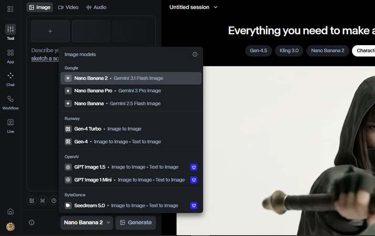Click the sidebar layout icon at top
375x236 pixels.
11,9
